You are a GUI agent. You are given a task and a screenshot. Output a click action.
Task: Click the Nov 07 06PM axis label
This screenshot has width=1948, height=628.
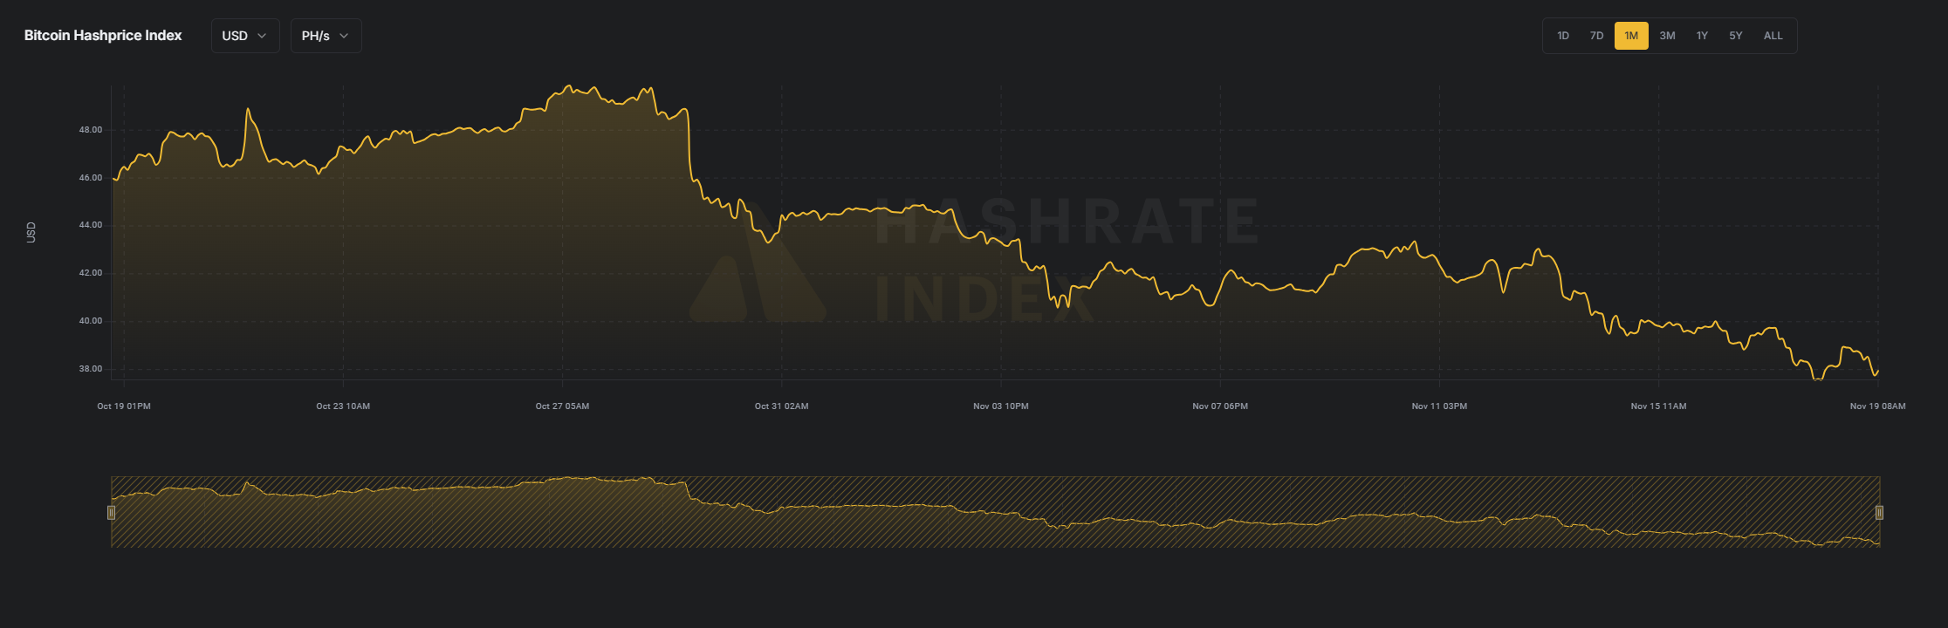pyautogui.click(x=1219, y=406)
